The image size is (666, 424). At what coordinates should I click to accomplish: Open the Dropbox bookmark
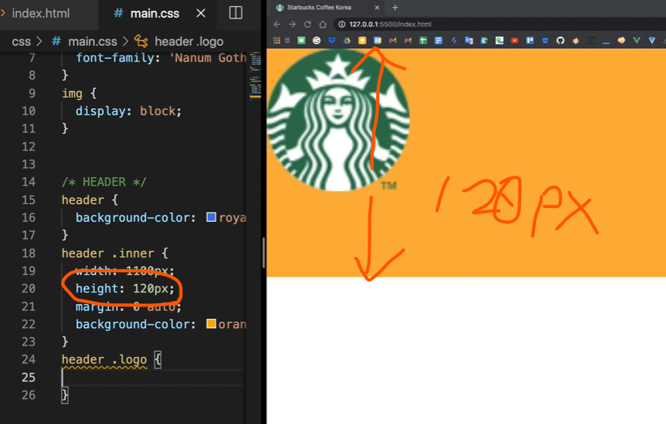pos(332,40)
